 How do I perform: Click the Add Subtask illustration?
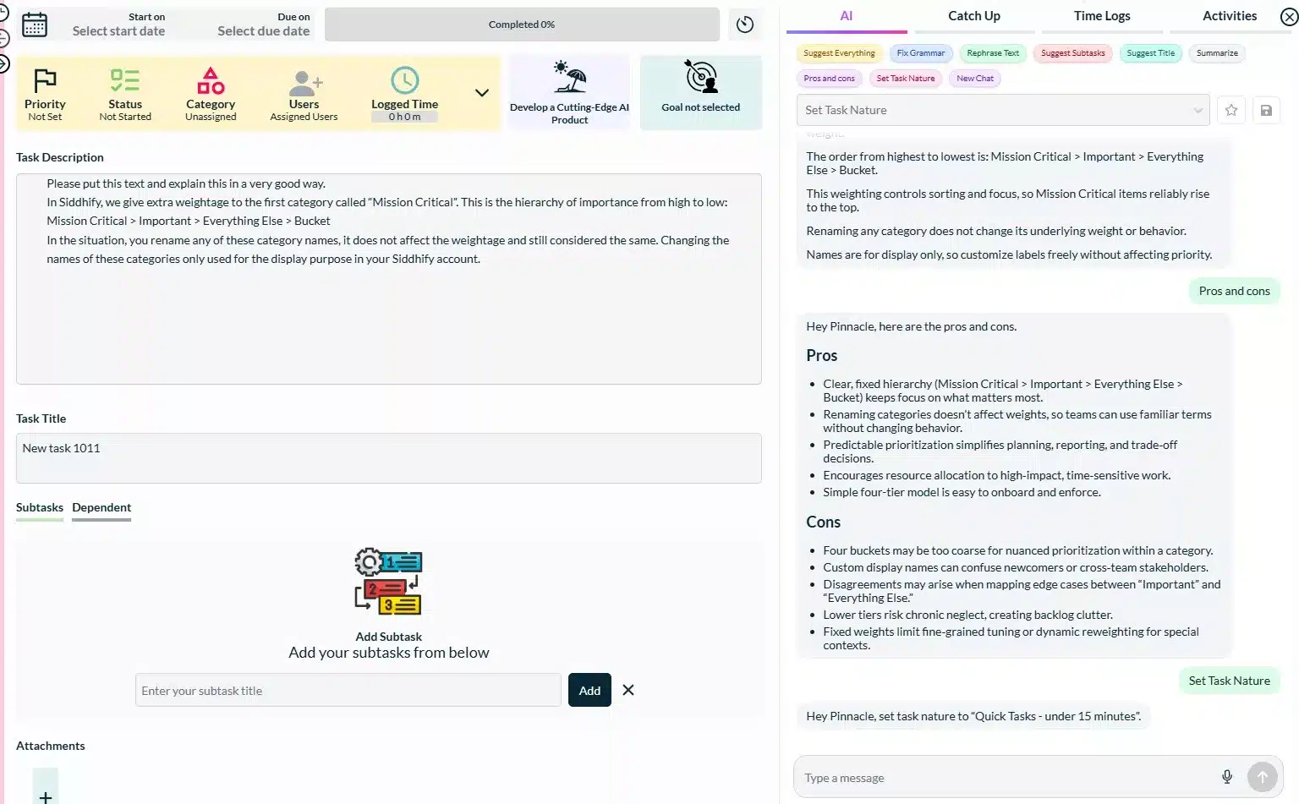tap(389, 581)
